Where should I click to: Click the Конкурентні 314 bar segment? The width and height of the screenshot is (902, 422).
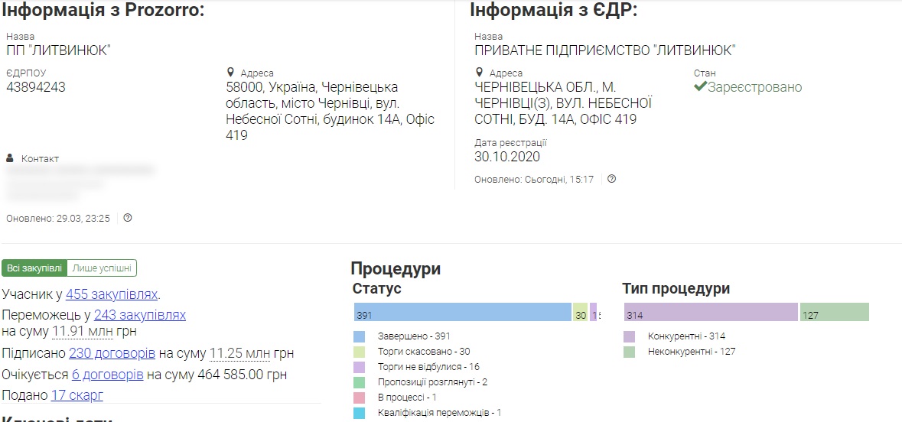(x=711, y=312)
